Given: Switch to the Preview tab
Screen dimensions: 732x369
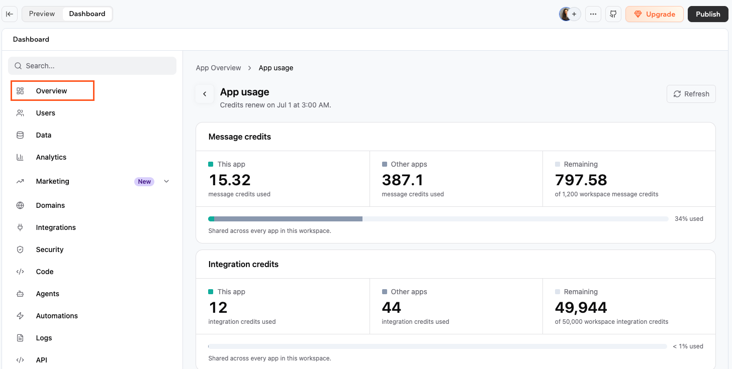Looking at the screenshot, I should tap(42, 14).
